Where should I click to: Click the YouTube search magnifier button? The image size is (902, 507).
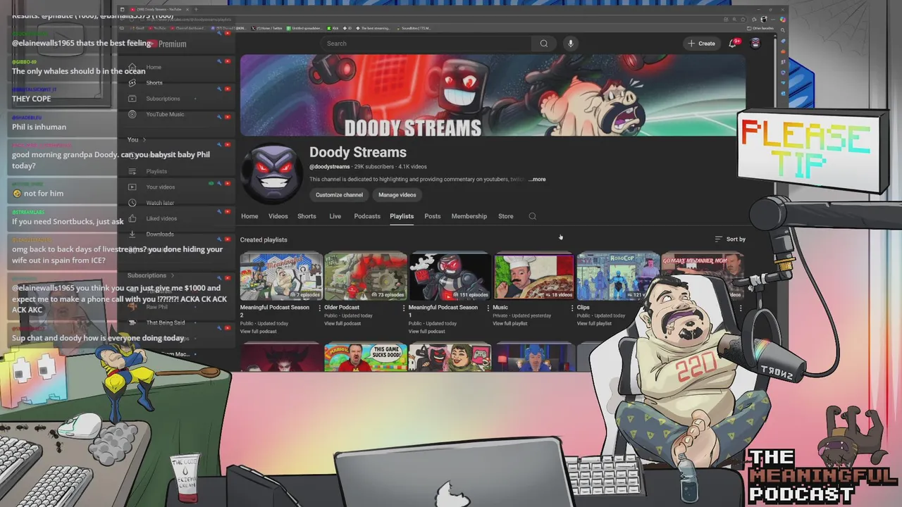pyautogui.click(x=543, y=44)
